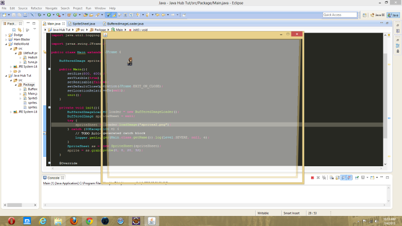402x226 pixels.
Task: Click the Open Console icon
Action: (372, 178)
